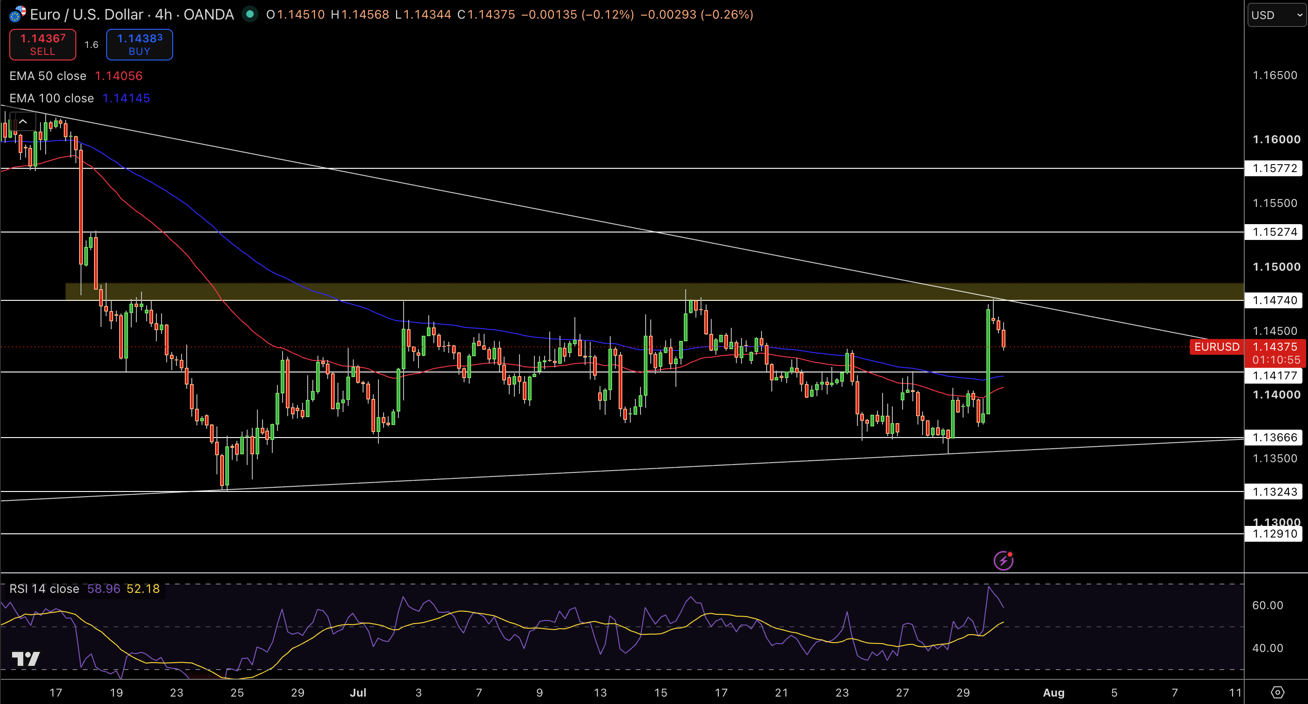Open the USD currency dropdown

pyautogui.click(x=1276, y=15)
